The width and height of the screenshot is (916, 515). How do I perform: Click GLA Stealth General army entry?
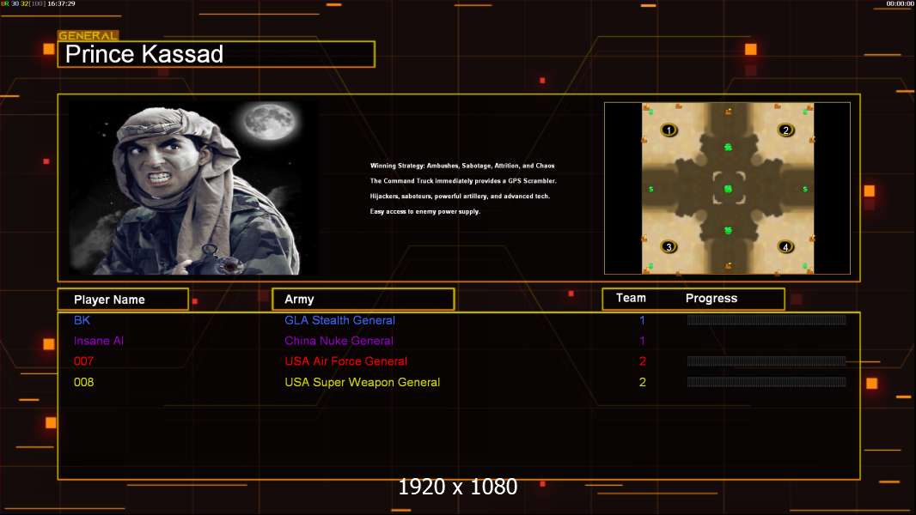tap(339, 320)
